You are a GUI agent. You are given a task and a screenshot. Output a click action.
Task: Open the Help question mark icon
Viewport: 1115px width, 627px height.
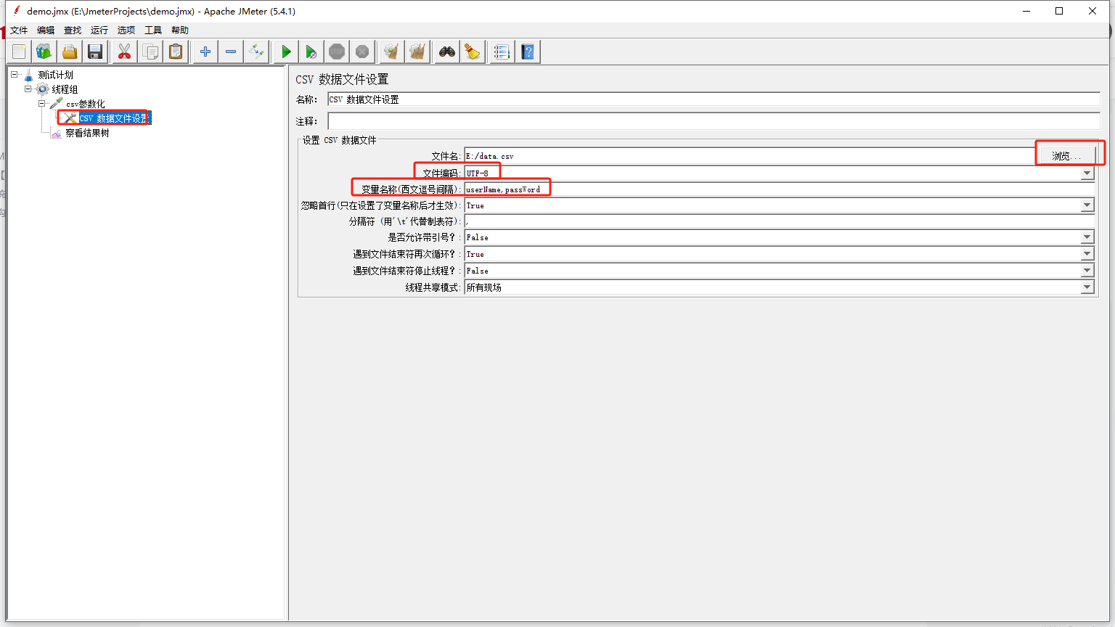(528, 52)
